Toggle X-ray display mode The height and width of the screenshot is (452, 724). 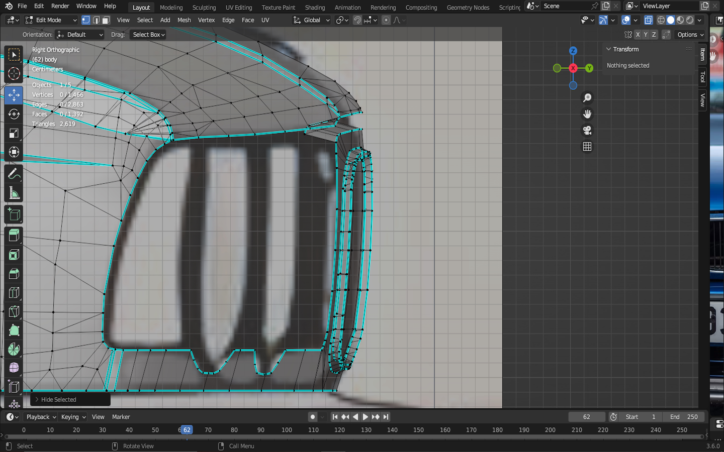648,20
